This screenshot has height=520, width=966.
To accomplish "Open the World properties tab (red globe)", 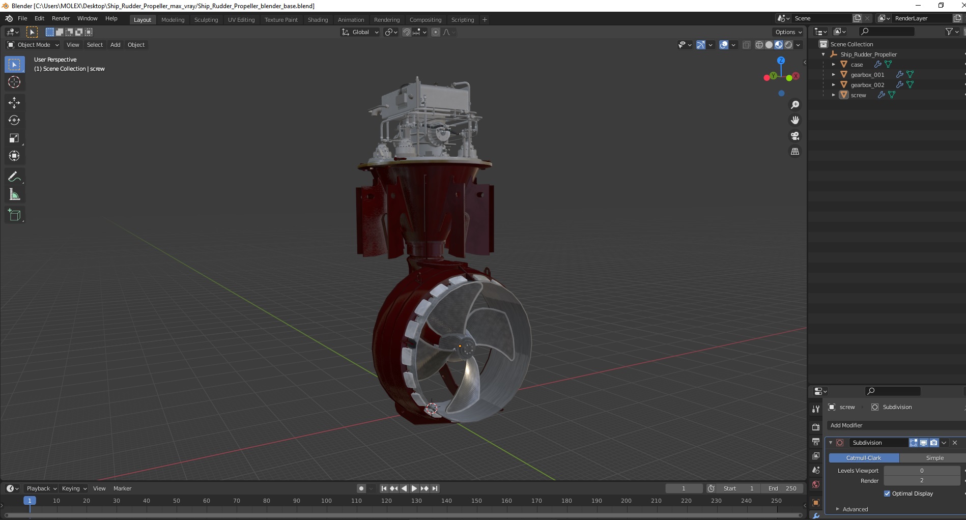I will click(816, 484).
